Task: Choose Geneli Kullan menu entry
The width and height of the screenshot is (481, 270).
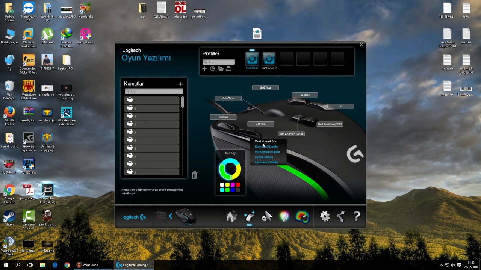Action: tap(264, 157)
